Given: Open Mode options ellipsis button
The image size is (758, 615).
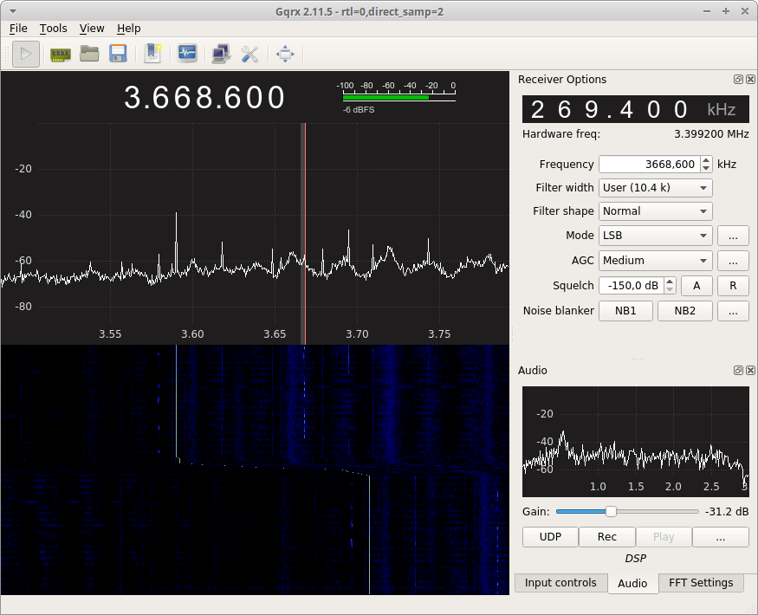Looking at the screenshot, I should pos(733,236).
